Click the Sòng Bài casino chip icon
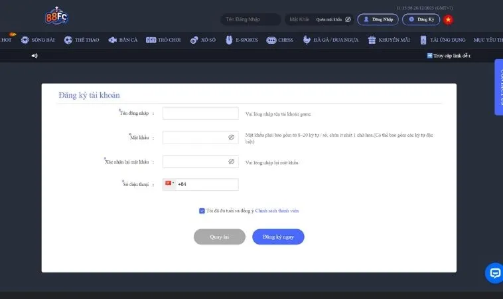The height and width of the screenshot is (299, 503). [x=25, y=40]
